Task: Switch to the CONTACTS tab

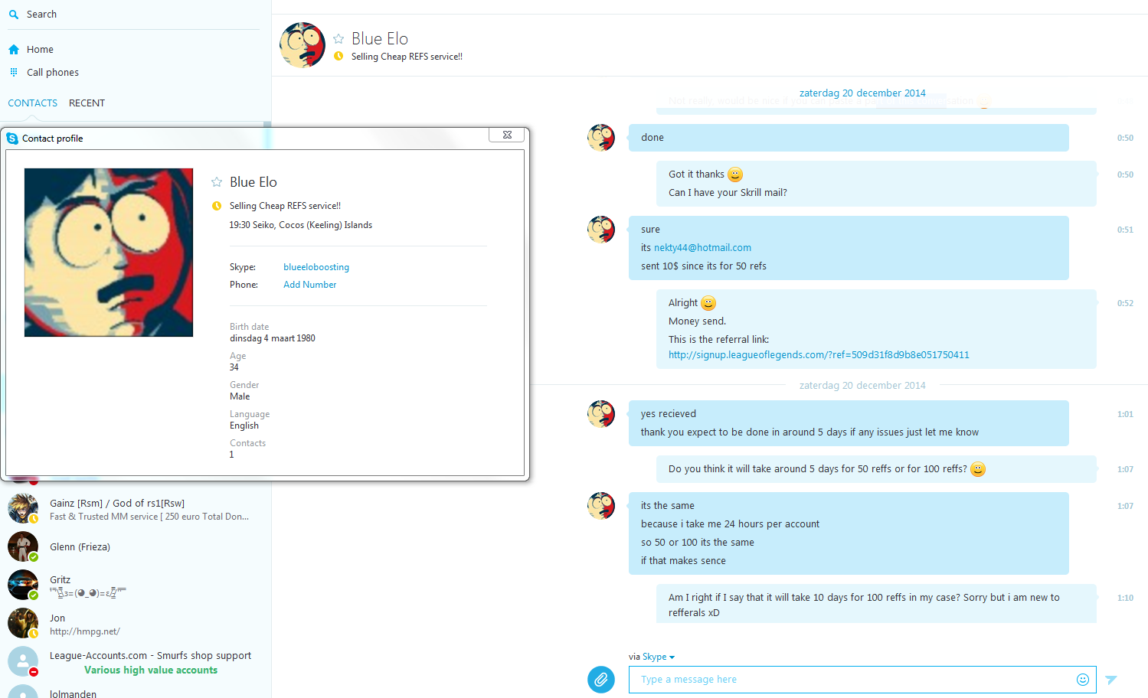Action: (33, 103)
